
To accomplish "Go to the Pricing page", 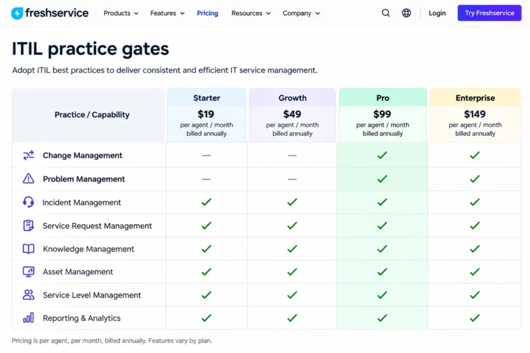I will tap(208, 13).
